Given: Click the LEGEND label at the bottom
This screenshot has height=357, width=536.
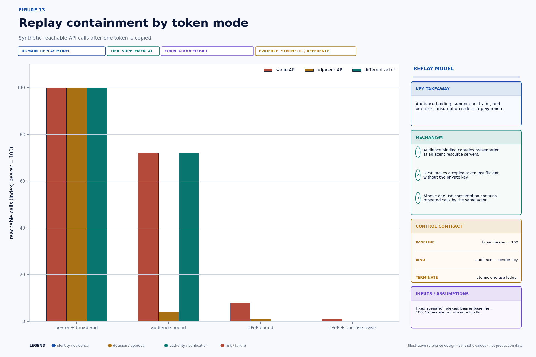Looking at the screenshot, I should pos(37,346).
